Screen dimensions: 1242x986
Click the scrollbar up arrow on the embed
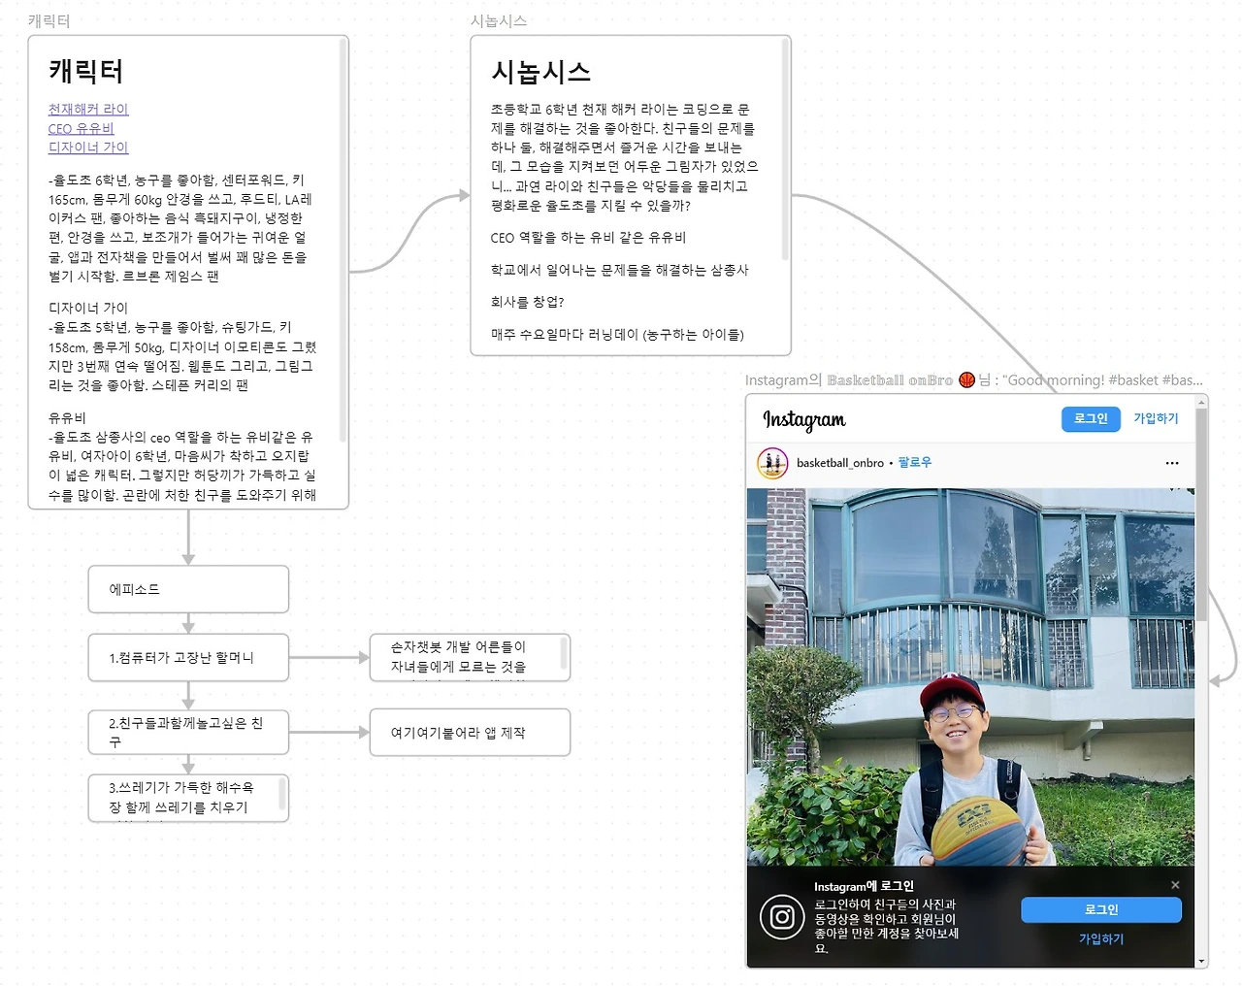[1203, 402]
